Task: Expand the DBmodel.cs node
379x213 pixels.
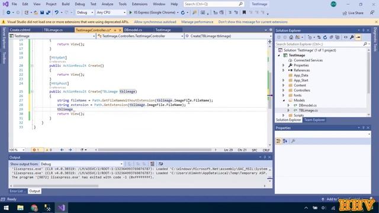Action: coord(288,105)
